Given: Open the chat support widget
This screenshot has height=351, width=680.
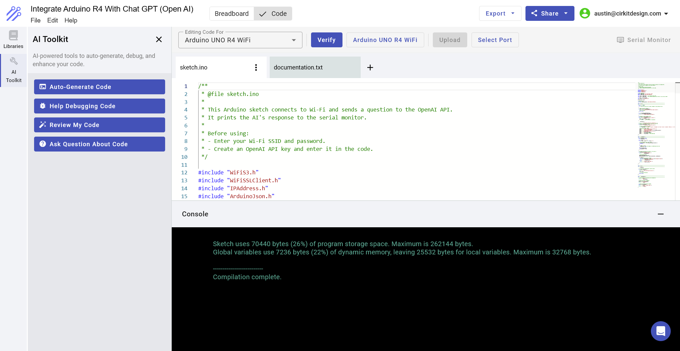Looking at the screenshot, I should [x=661, y=331].
